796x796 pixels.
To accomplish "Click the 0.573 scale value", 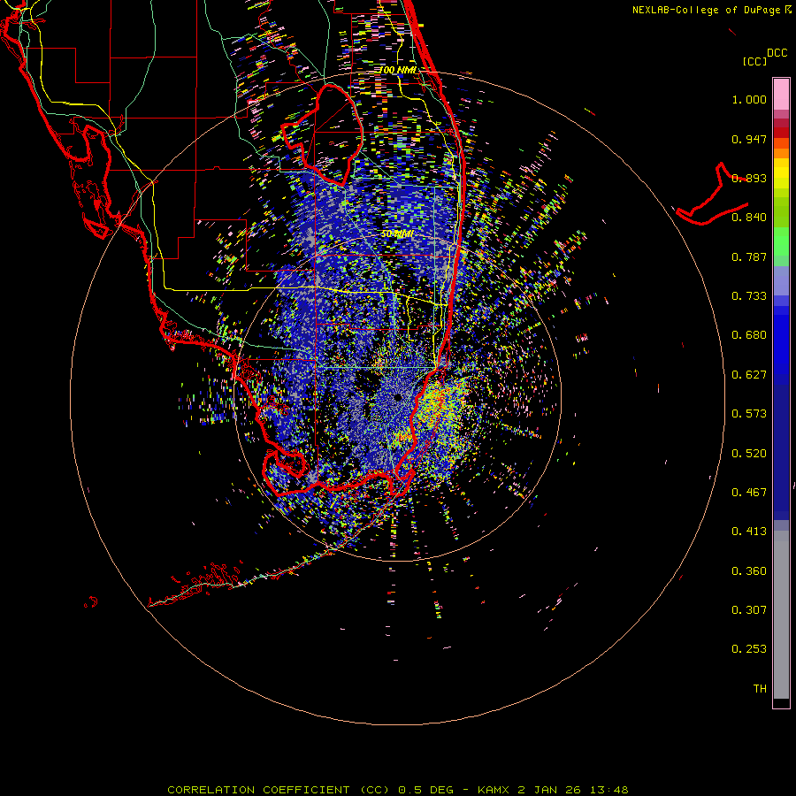I will [x=749, y=414].
